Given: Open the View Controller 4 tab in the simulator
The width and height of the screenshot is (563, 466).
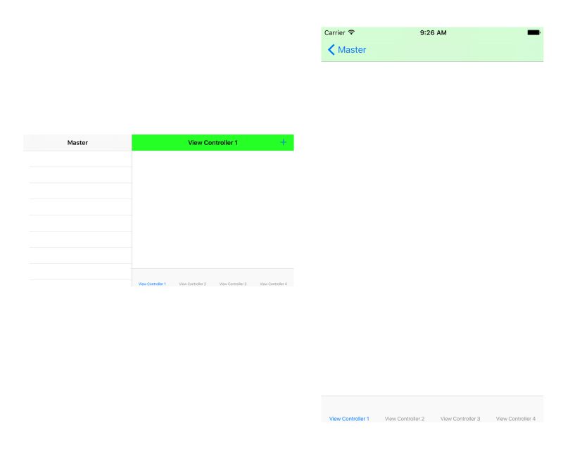Looking at the screenshot, I should coord(516,418).
